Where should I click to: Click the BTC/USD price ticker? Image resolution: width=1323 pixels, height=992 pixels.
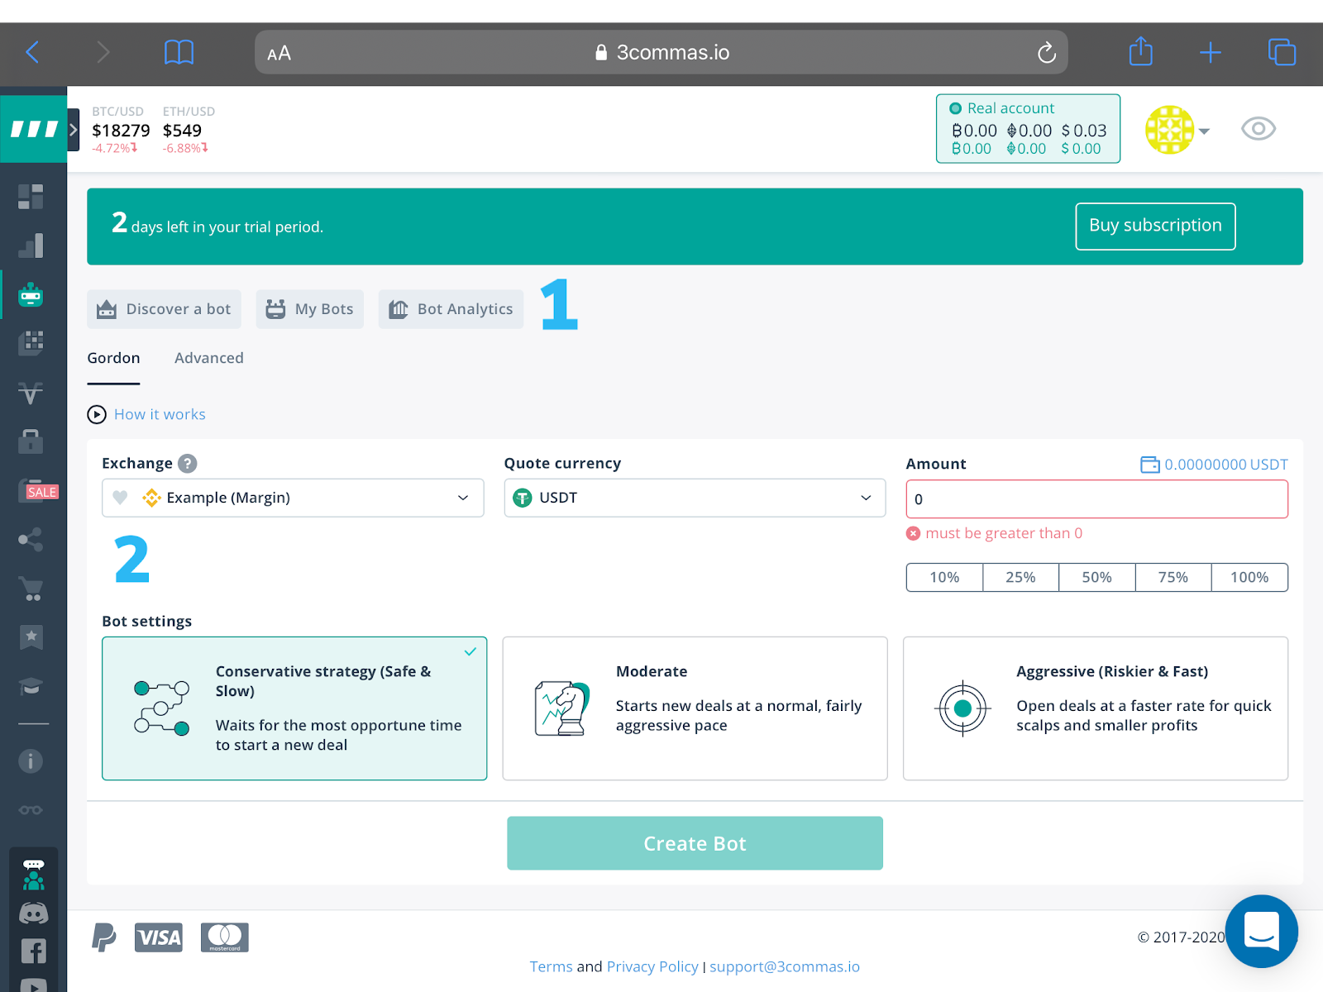(121, 130)
